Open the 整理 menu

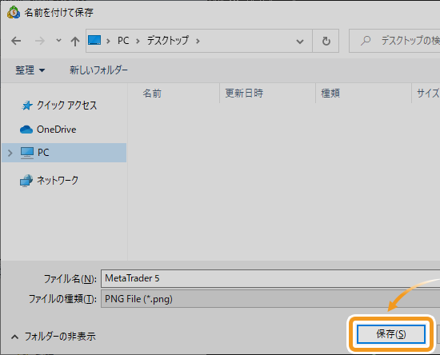coord(30,70)
